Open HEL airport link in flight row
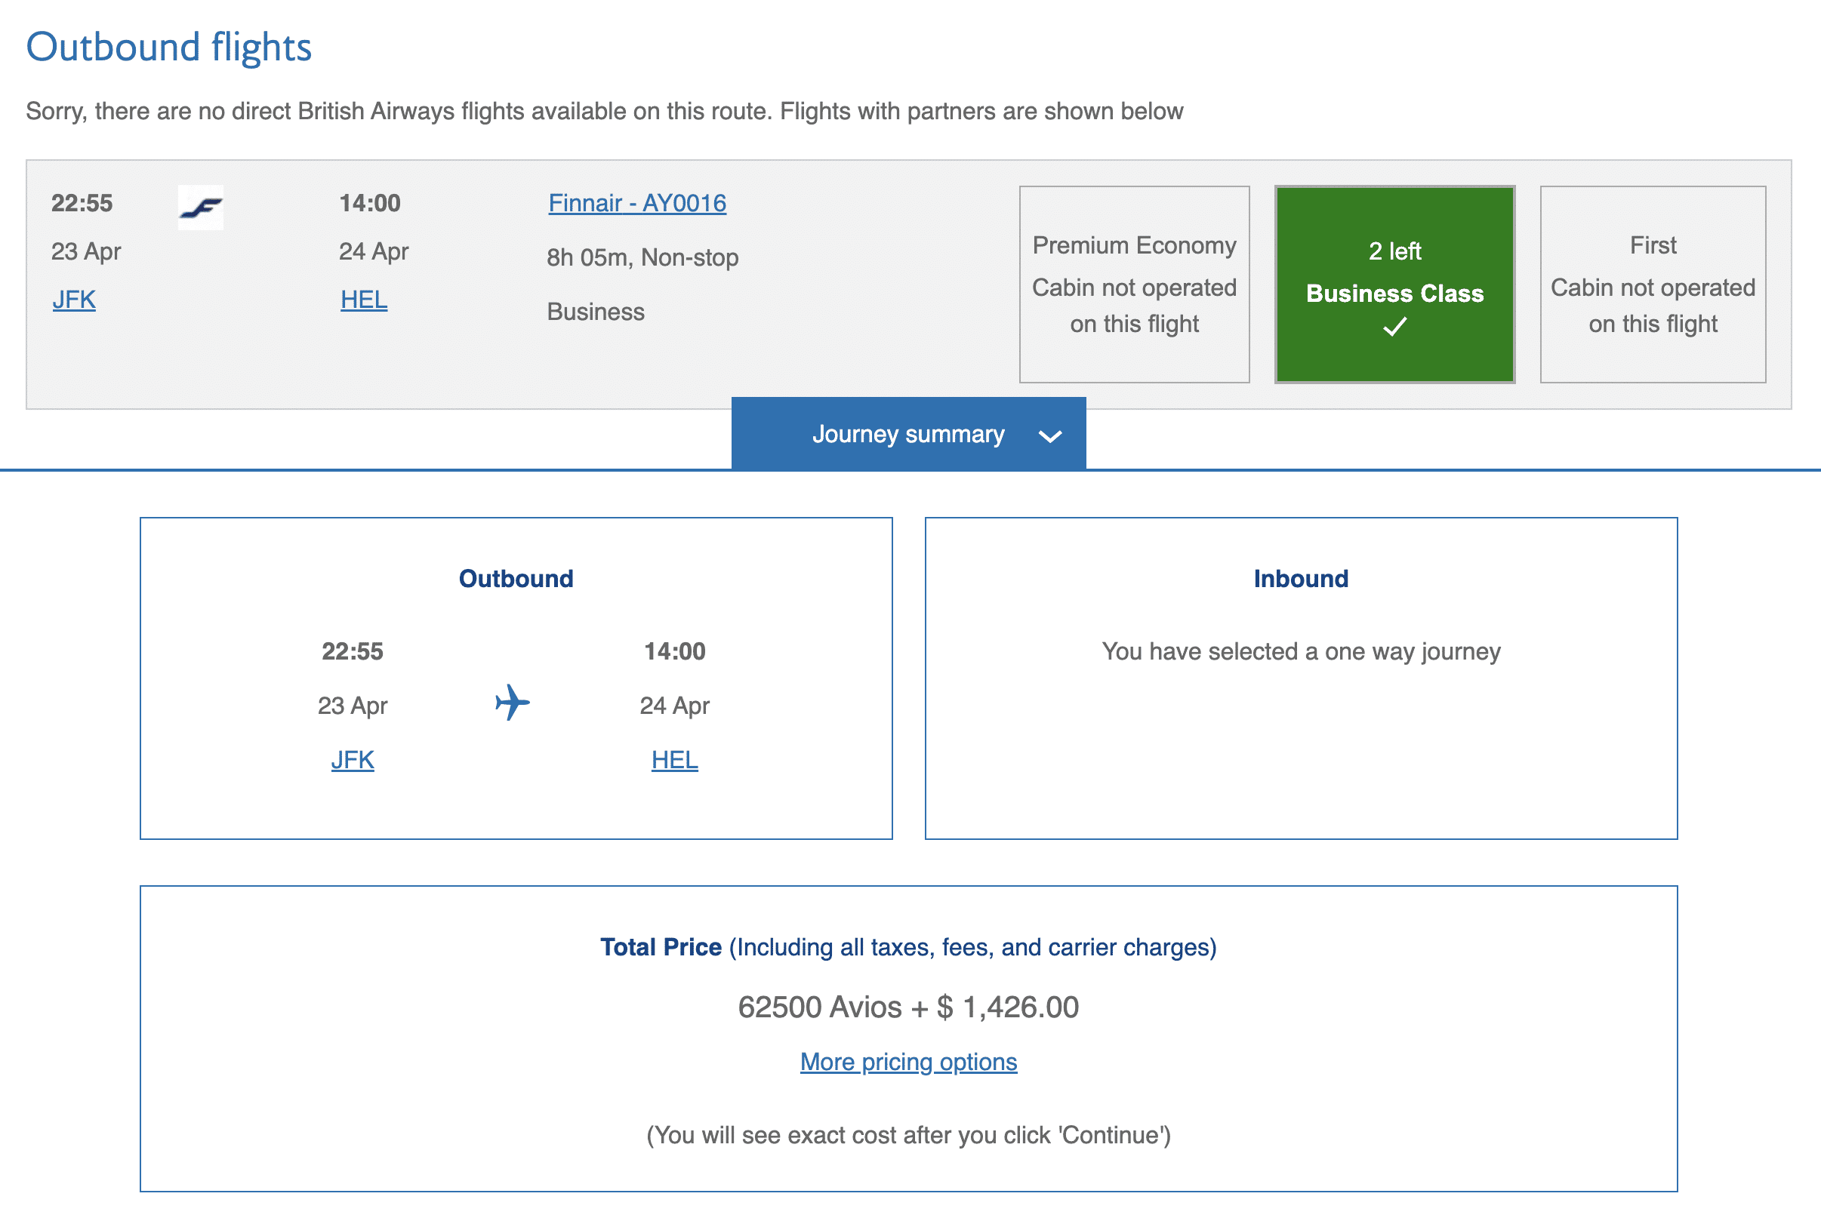1821x1215 pixels. click(364, 300)
